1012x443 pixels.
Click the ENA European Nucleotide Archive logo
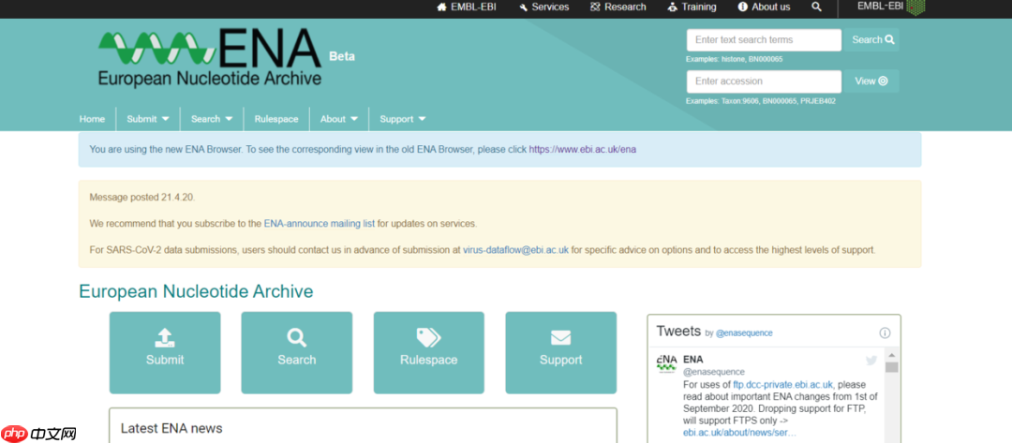point(210,57)
